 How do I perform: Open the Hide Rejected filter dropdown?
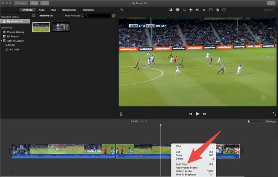74,16
